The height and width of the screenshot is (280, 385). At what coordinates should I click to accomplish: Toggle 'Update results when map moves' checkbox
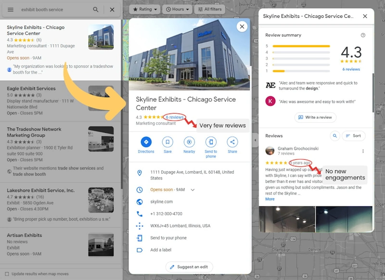7,274
